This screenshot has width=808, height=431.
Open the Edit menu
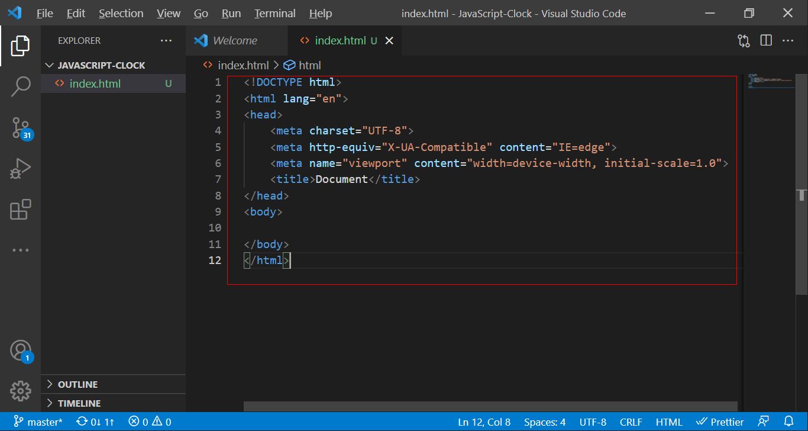click(x=76, y=13)
